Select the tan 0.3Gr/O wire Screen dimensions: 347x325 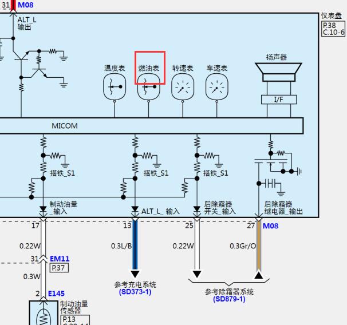pyautogui.click(x=258, y=245)
